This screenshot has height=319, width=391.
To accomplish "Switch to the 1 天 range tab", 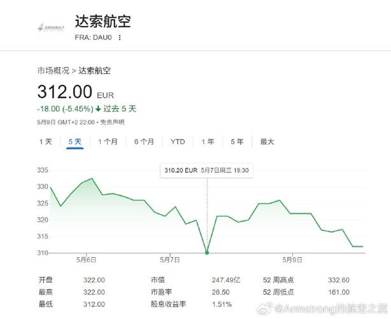I will (45, 142).
